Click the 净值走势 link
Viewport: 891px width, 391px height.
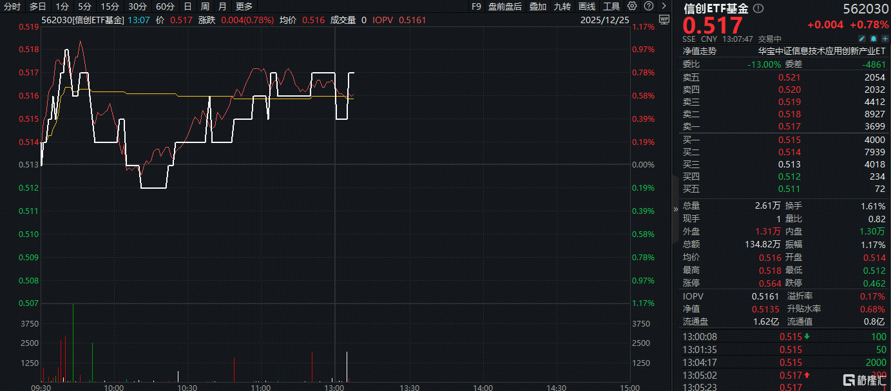point(699,51)
